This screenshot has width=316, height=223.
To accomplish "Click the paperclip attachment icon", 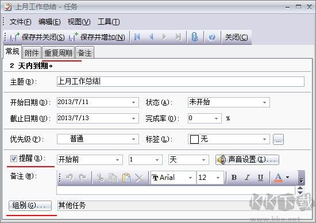I will coord(194,37).
